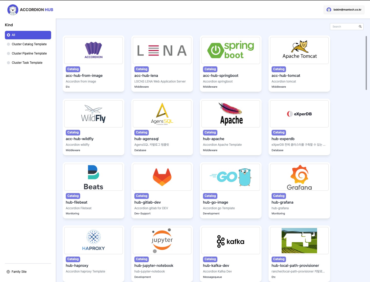Click the Go gopher logo
This screenshot has height=282, width=370.
[x=231, y=177]
